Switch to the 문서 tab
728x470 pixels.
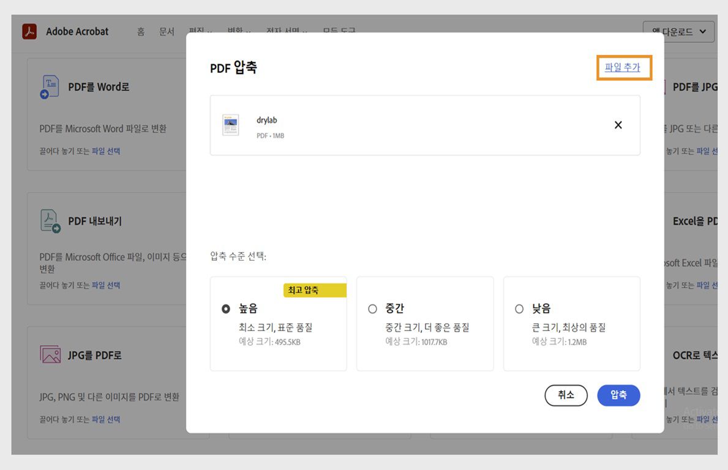(167, 32)
